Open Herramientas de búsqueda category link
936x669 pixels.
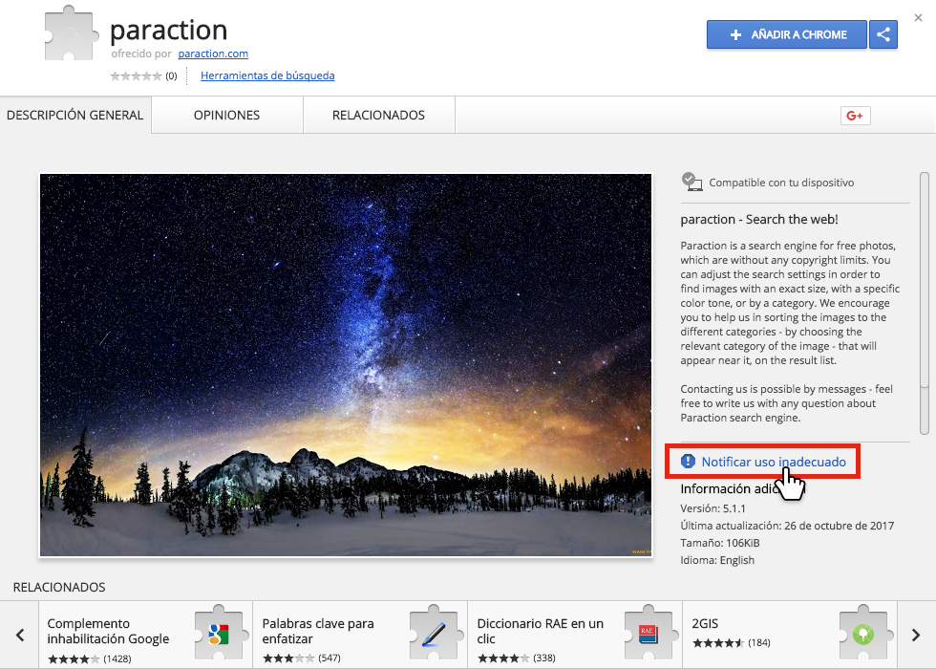pyautogui.click(x=267, y=76)
